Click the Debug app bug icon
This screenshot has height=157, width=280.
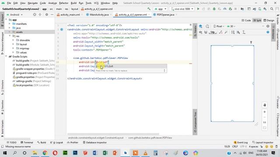click(214, 9)
